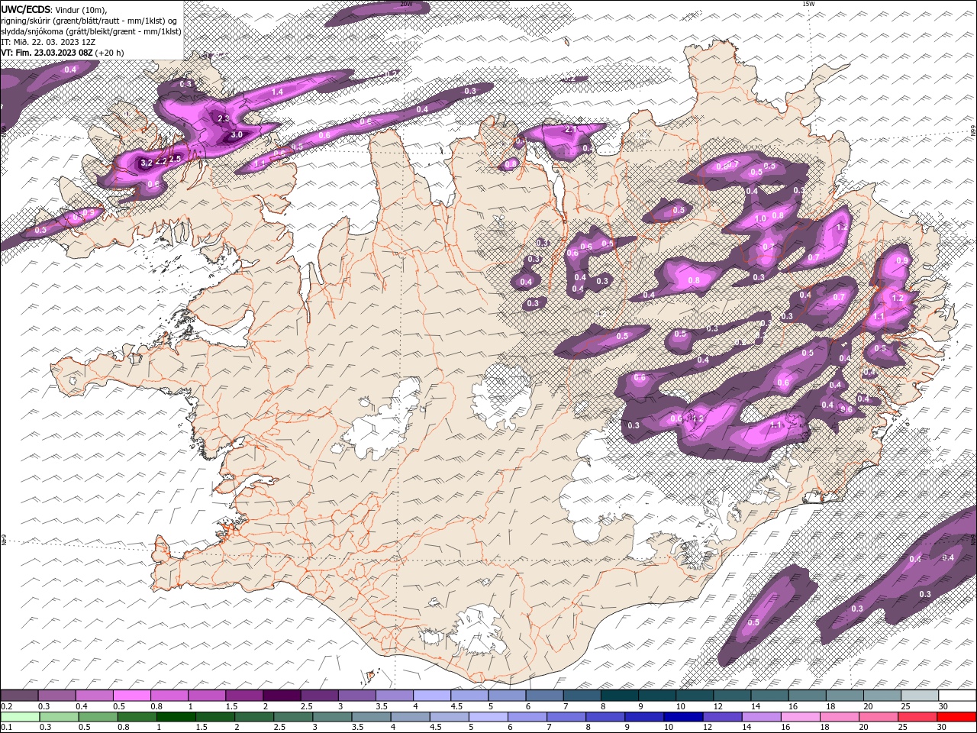The height and width of the screenshot is (733, 977).
Task: Click the '2.3' snowfall value on the map
Action: (223, 119)
